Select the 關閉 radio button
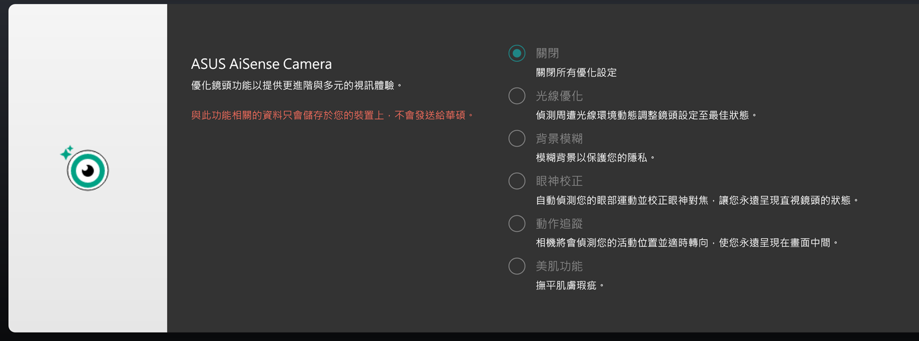Screen dimensions: 919x341 tap(517, 53)
